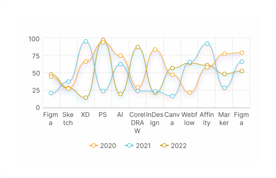Click the blue 2021 point at Canva
Image resolution: width=276 pixels, height=178 pixels.
[172, 96]
